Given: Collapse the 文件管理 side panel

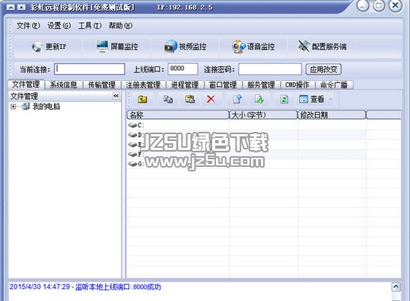Looking at the screenshot, I should coord(116,96).
